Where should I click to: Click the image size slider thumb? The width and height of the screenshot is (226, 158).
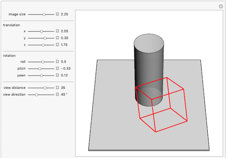[44, 14]
